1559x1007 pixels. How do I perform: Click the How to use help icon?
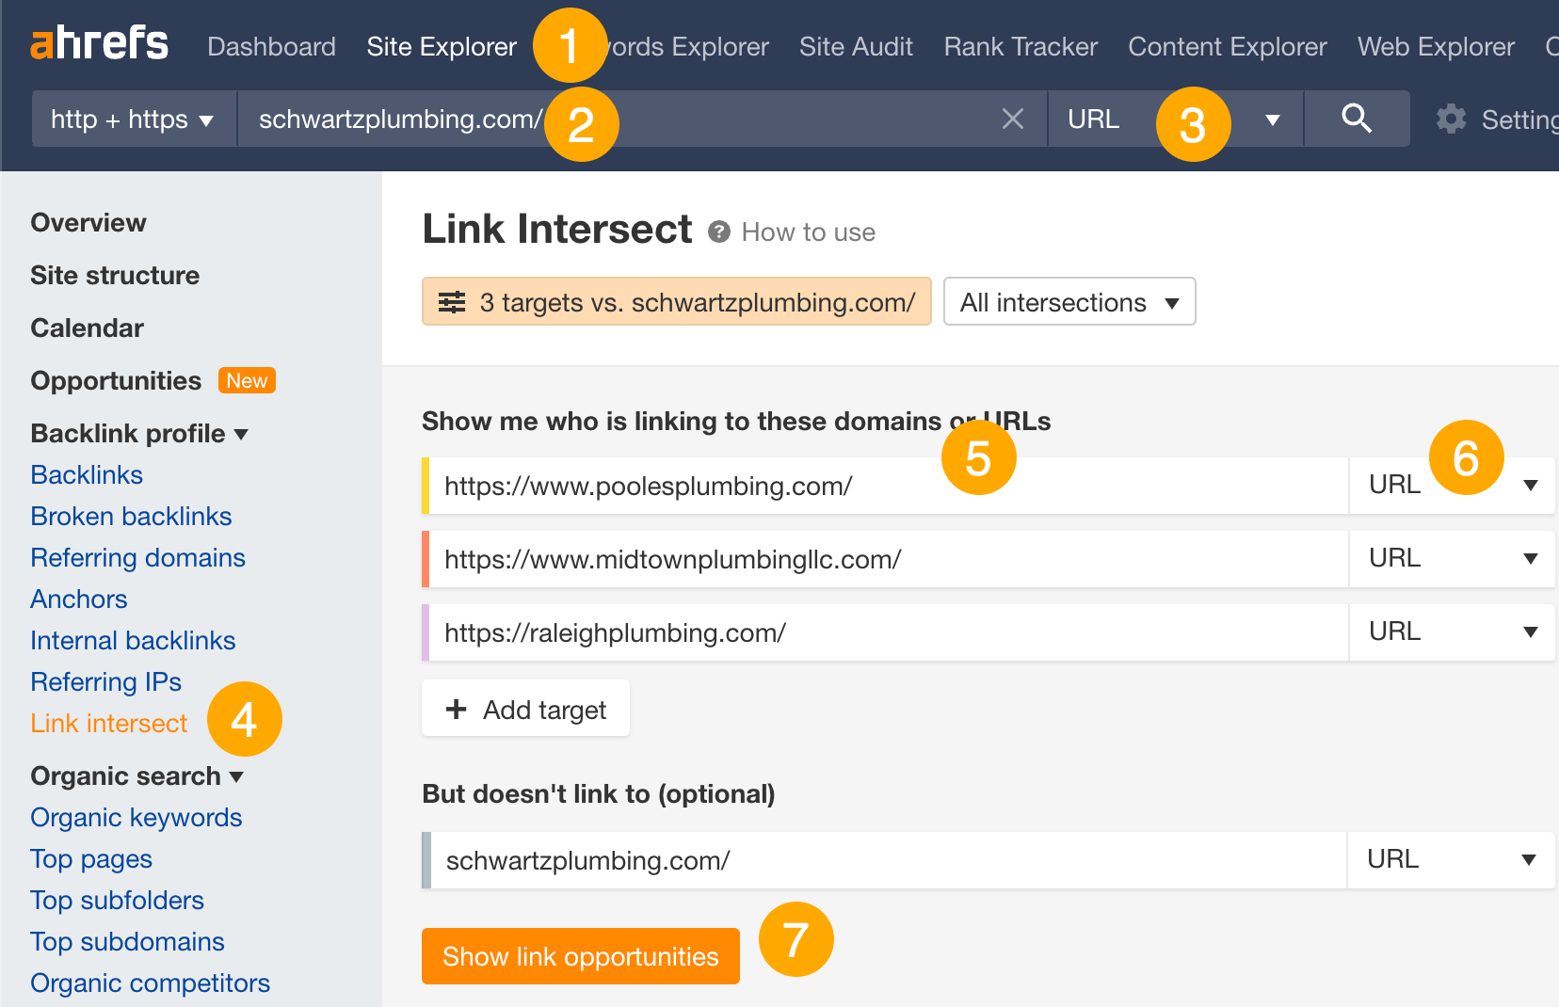(717, 232)
